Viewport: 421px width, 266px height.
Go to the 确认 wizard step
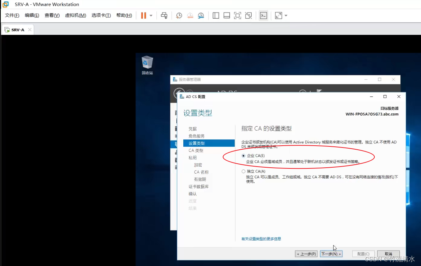pyautogui.click(x=192, y=194)
